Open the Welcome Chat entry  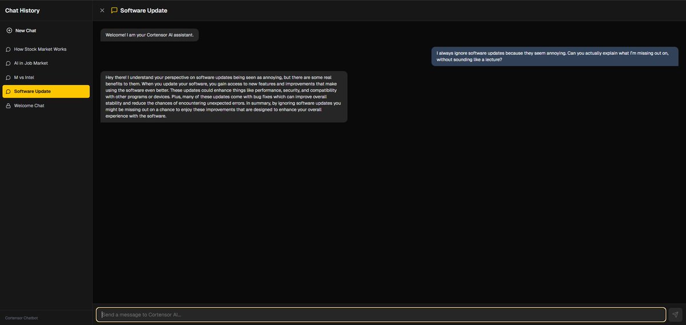(x=46, y=106)
